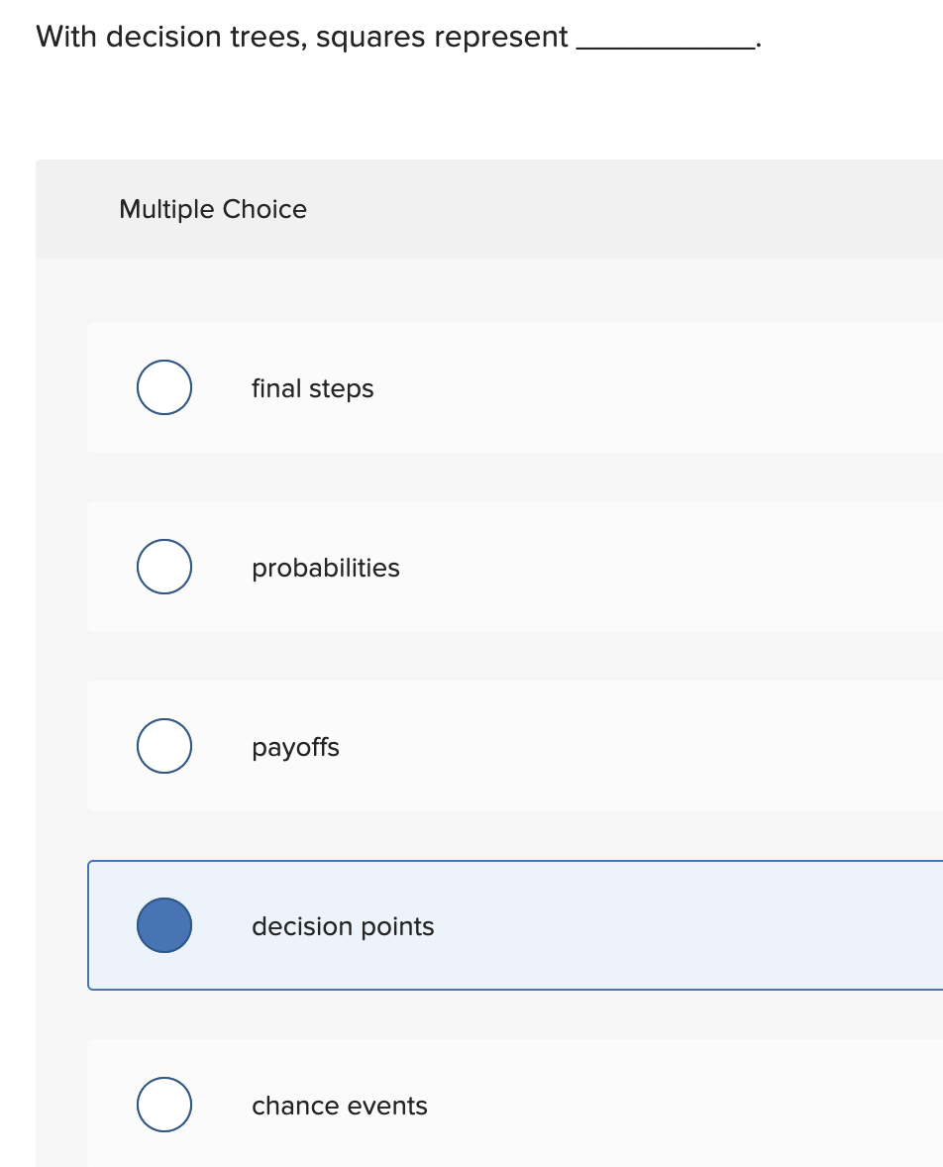Click the 'chance events' answer text
The height and width of the screenshot is (1167, 943).
click(339, 1106)
